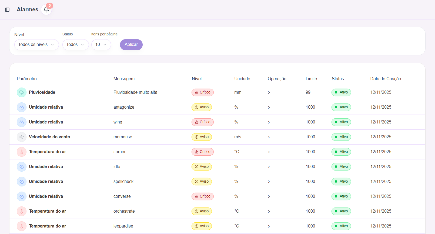Click humidity icon in converse row
The image size is (435, 234).
point(22,196)
